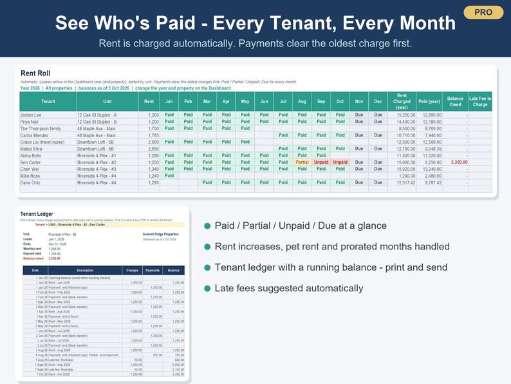Click 'change the year and property on the Dashboard'
The height and width of the screenshot is (384, 511).
(x=183, y=88)
